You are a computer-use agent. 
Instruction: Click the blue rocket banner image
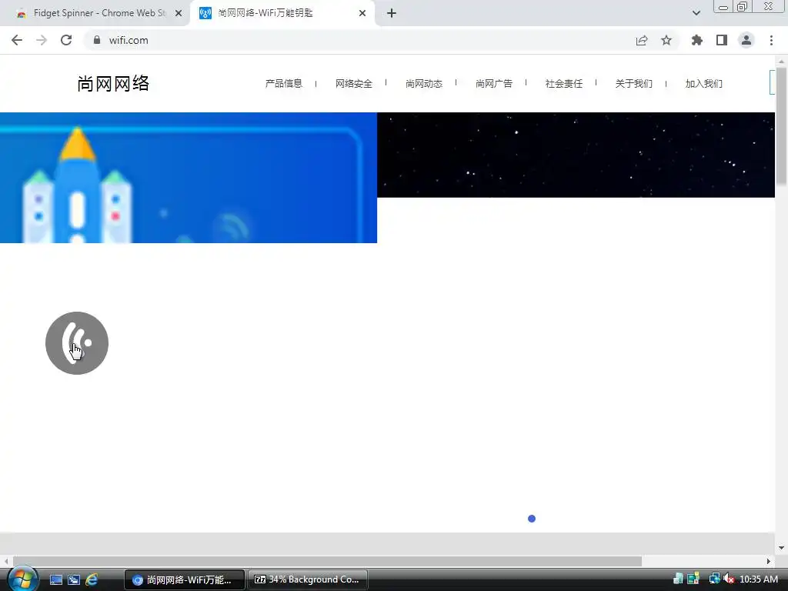tap(189, 178)
